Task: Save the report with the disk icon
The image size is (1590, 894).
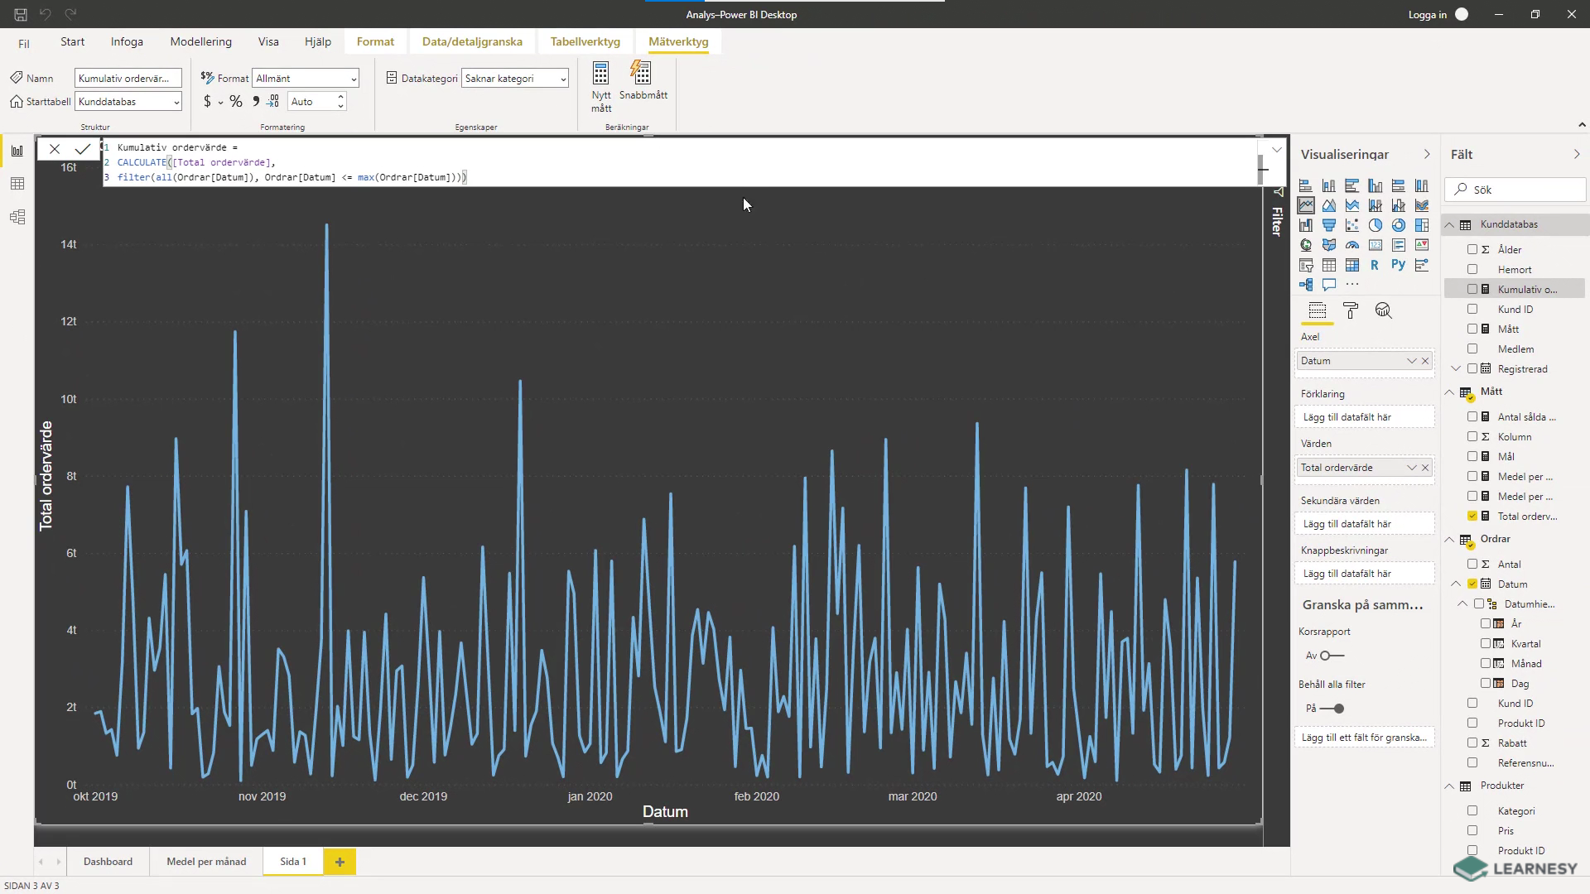Action: click(x=21, y=14)
